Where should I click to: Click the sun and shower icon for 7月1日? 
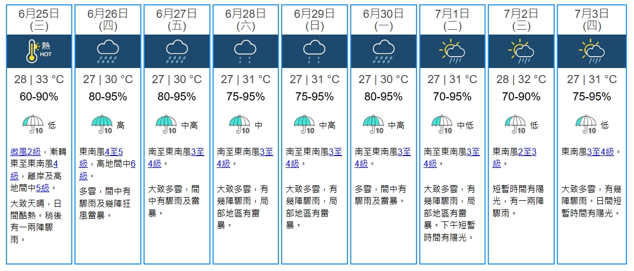tap(452, 51)
